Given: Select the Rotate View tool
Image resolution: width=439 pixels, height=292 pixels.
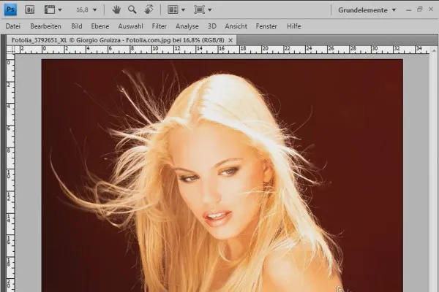Looking at the screenshot, I should pyautogui.click(x=149, y=9).
